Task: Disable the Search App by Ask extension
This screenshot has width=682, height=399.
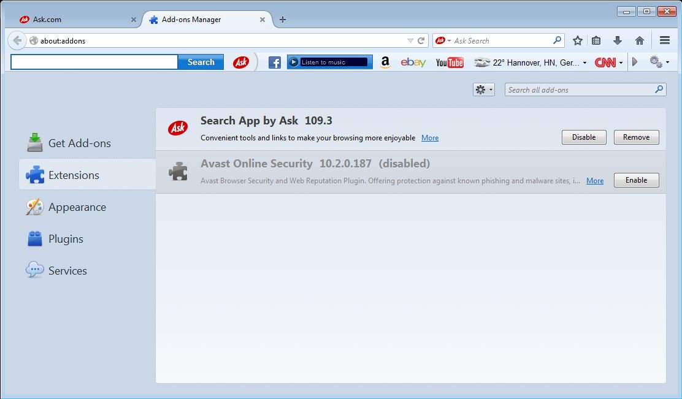Action: (583, 137)
